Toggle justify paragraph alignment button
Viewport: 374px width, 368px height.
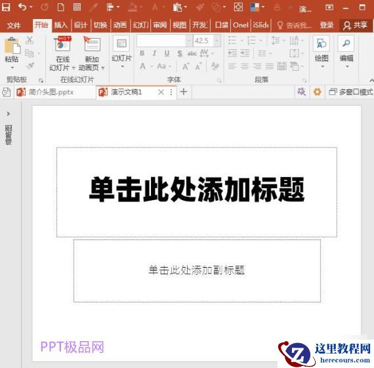[270, 66]
